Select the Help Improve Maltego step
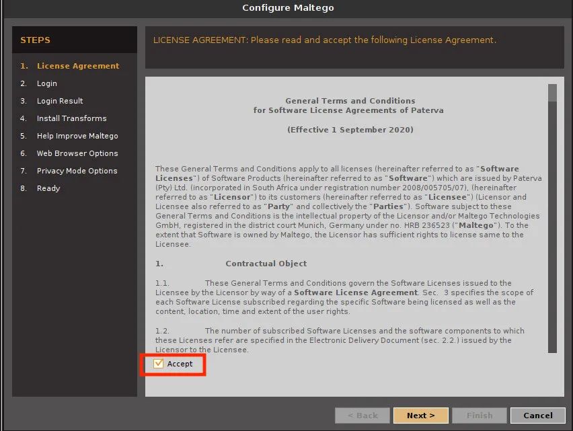573x431 pixels. 69,136
